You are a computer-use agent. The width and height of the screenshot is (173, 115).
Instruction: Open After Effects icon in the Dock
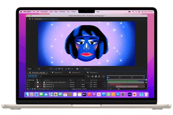pyautogui.click(x=130, y=95)
